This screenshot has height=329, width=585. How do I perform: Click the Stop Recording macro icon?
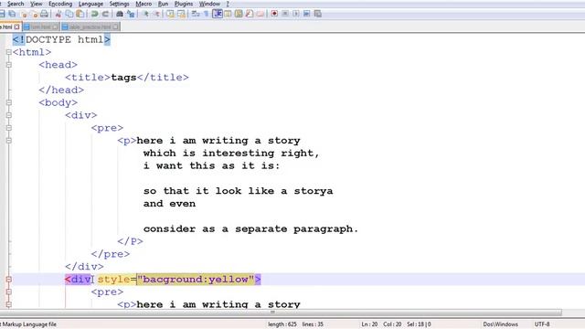point(285,14)
